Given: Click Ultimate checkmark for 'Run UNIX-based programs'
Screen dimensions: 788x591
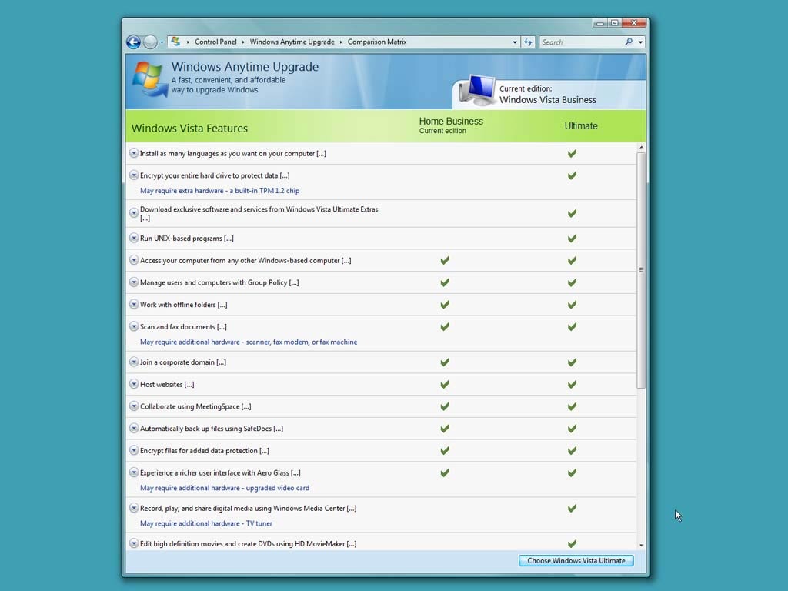Looking at the screenshot, I should pos(572,239).
